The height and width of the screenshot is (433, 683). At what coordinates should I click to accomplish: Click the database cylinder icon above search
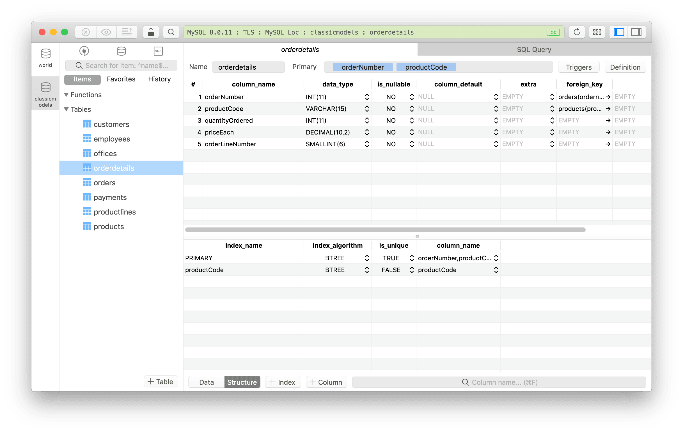(122, 51)
